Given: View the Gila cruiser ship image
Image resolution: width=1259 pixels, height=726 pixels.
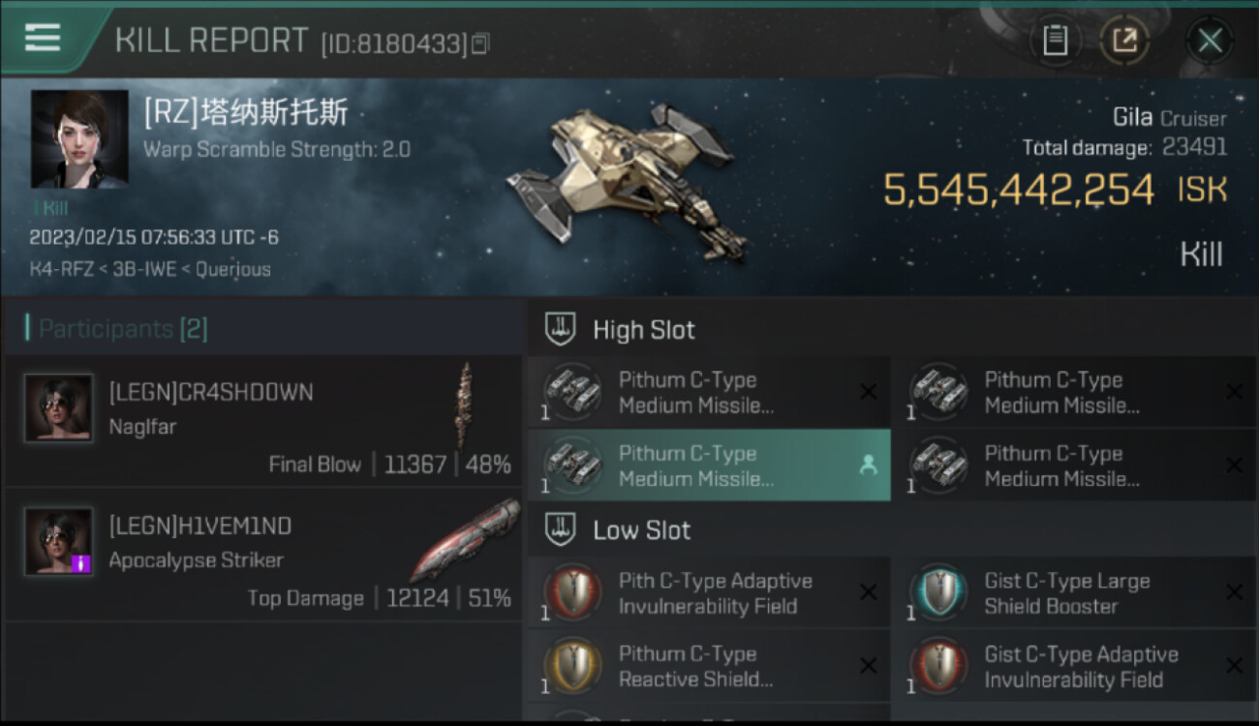Looking at the screenshot, I should 628,182.
